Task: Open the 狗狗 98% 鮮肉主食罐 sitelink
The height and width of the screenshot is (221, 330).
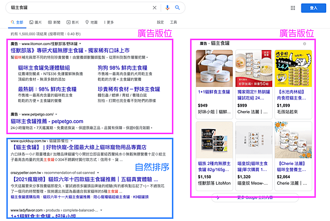Action: (x=123, y=68)
